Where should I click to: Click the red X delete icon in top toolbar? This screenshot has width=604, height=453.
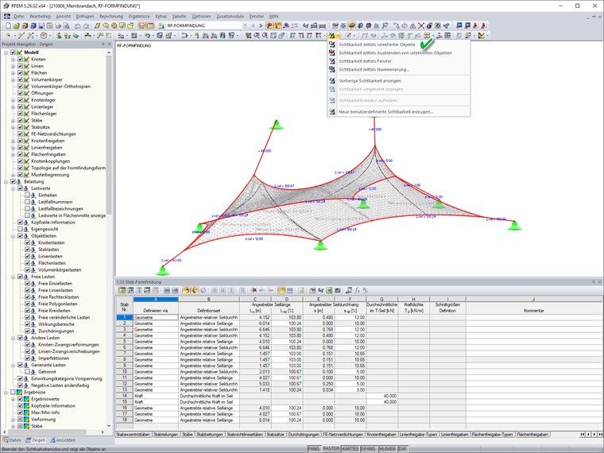tap(421, 25)
